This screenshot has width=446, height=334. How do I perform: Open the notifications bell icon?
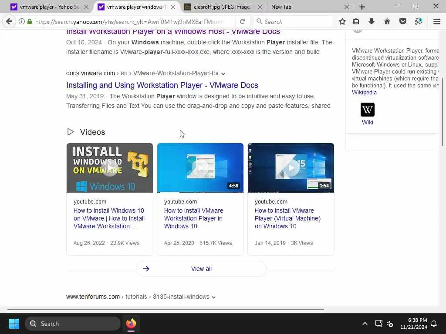point(434,324)
